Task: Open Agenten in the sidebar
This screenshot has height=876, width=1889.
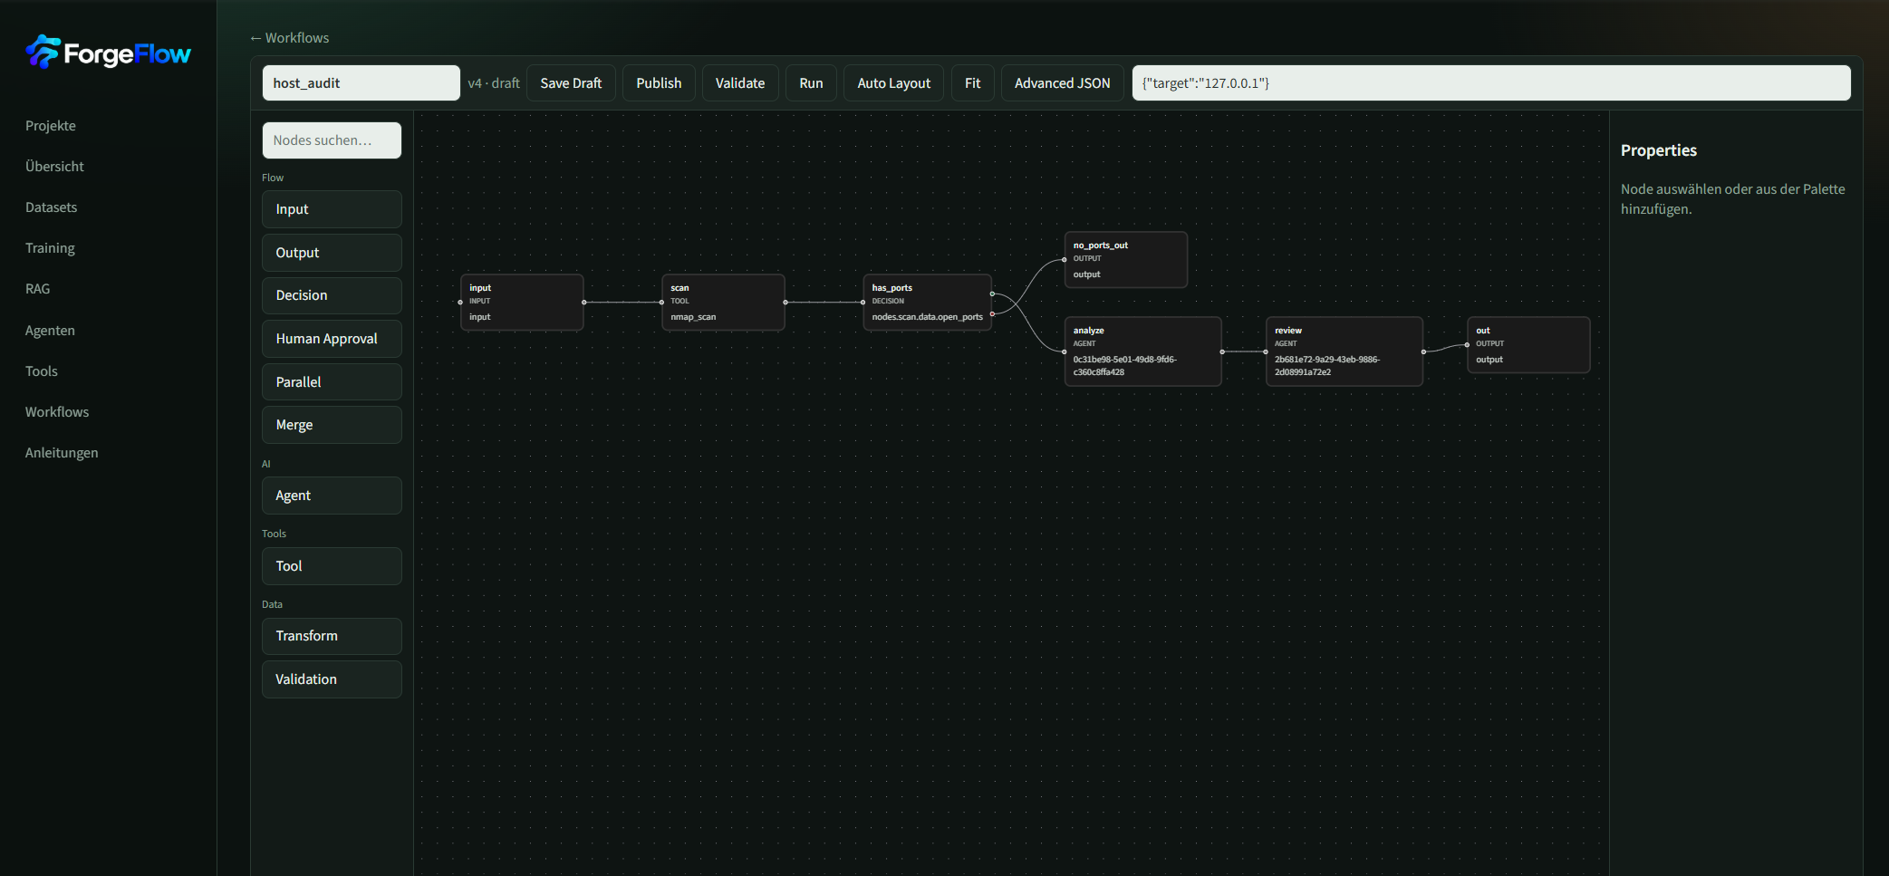Action: click(50, 331)
